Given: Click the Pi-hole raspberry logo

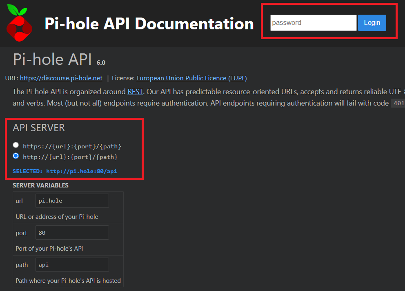Looking at the screenshot, I should click(x=19, y=23).
